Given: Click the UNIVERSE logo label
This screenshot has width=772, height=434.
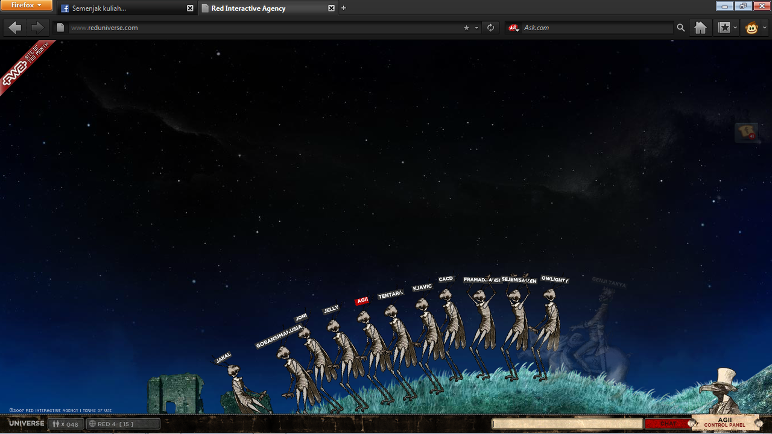Looking at the screenshot, I should (27, 424).
